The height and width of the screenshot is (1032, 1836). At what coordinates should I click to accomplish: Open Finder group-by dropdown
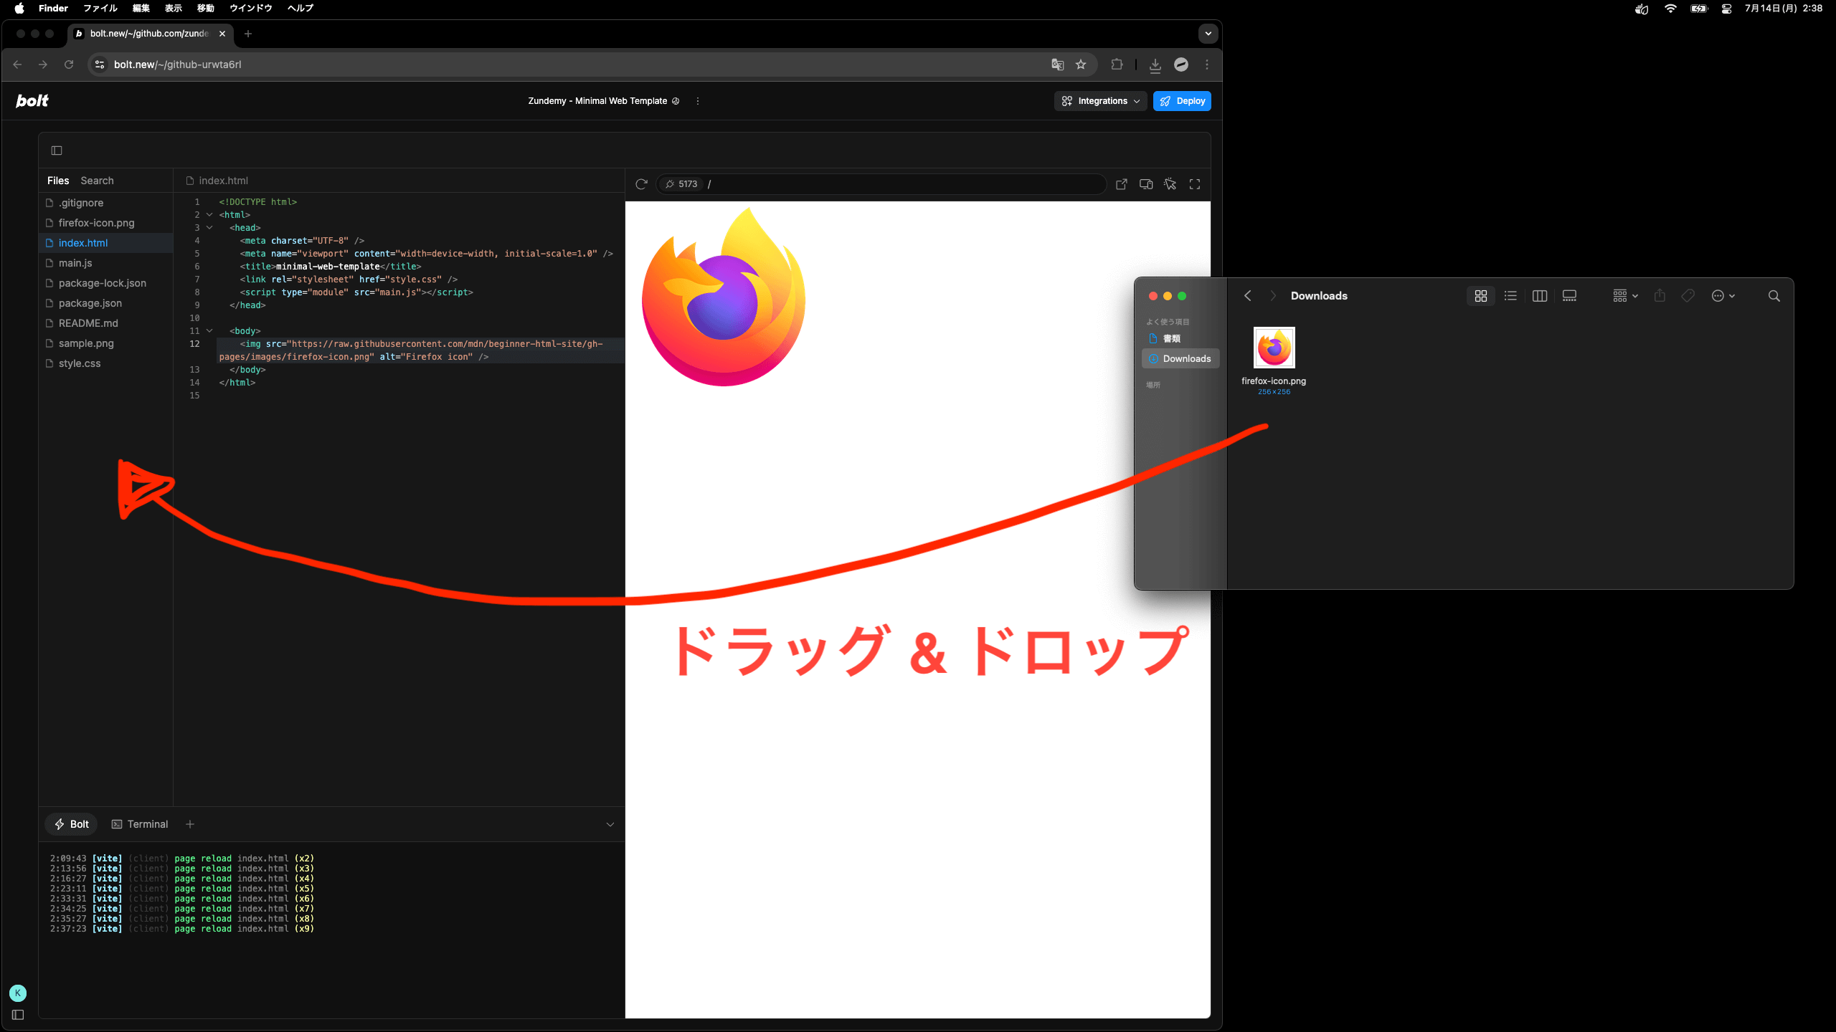[x=1625, y=296]
